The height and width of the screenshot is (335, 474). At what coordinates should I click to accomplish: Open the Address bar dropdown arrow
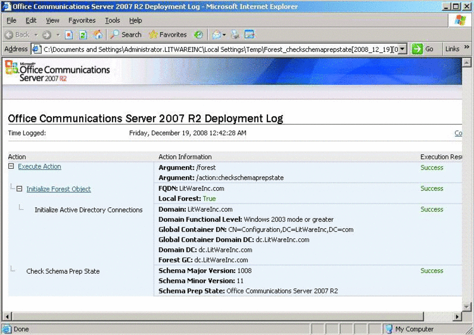point(403,49)
